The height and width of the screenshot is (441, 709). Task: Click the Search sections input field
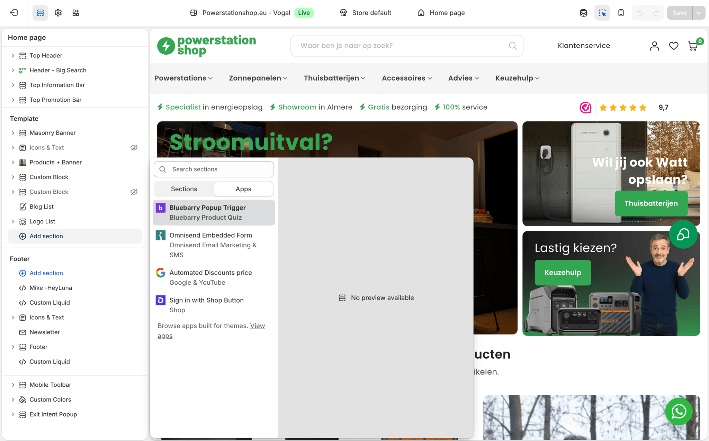point(214,169)
